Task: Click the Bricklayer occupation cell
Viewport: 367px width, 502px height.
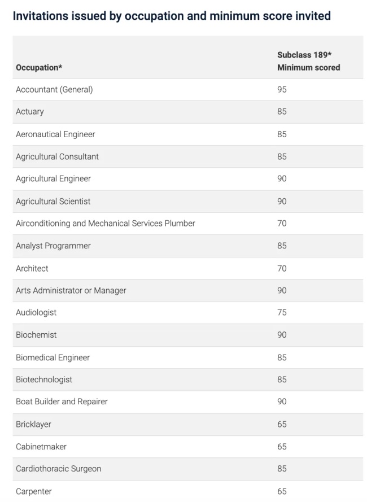Action: pos(34,425)
